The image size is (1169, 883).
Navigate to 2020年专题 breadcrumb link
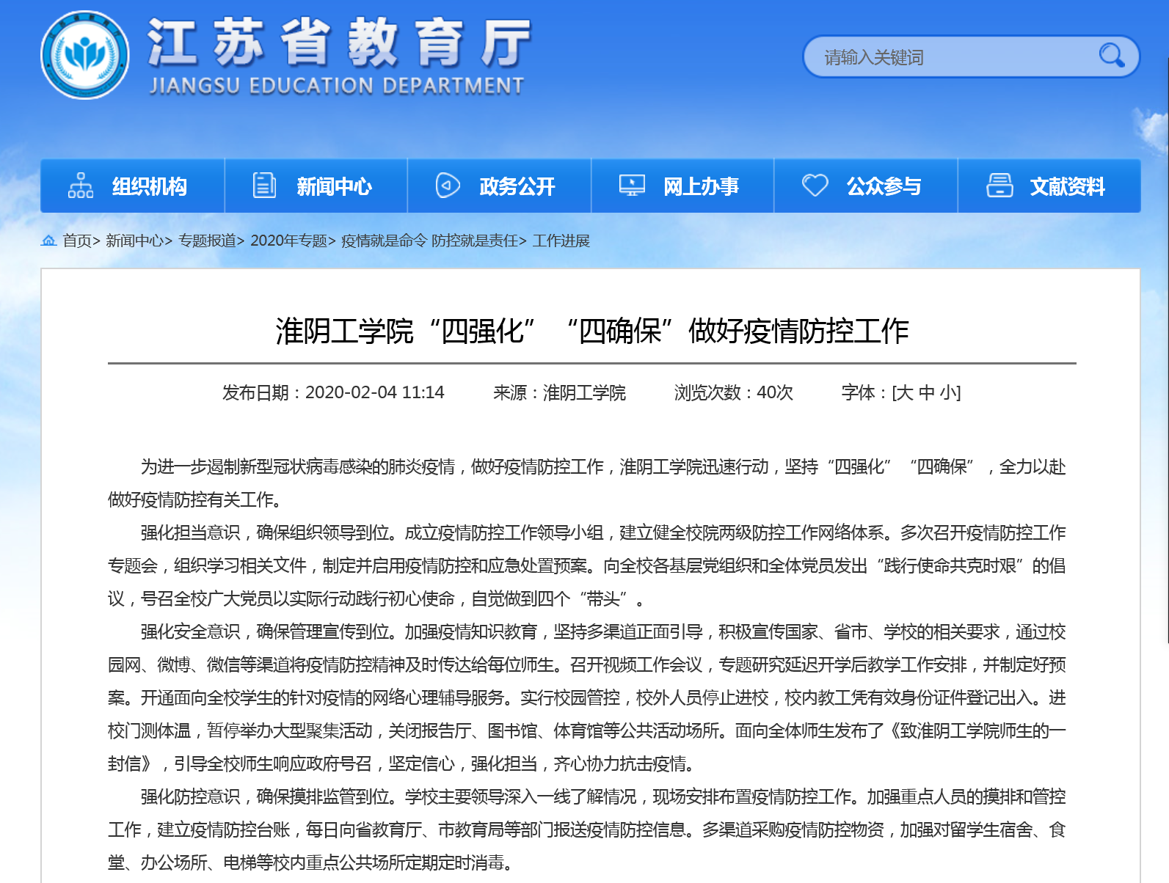point(288,241)
